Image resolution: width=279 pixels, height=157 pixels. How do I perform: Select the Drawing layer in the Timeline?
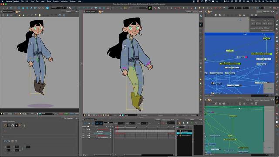101,131
